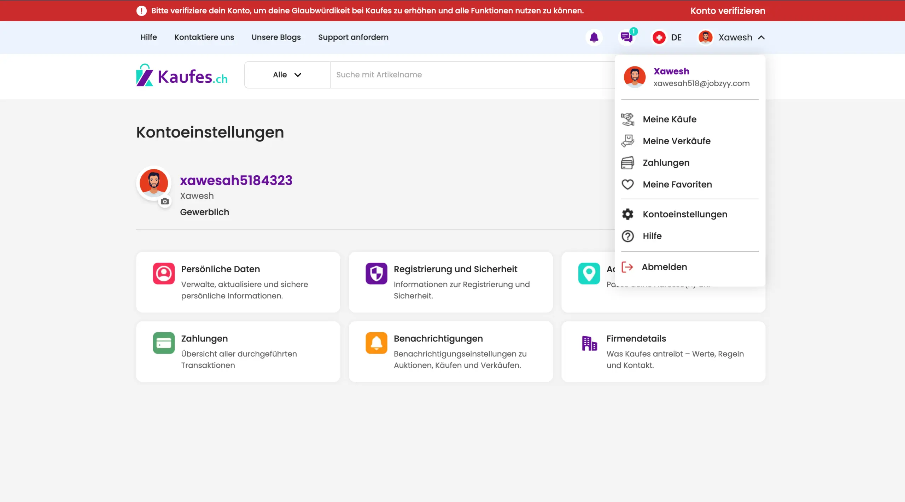Click the Suche mit Artikelname search field

(473, 75)
